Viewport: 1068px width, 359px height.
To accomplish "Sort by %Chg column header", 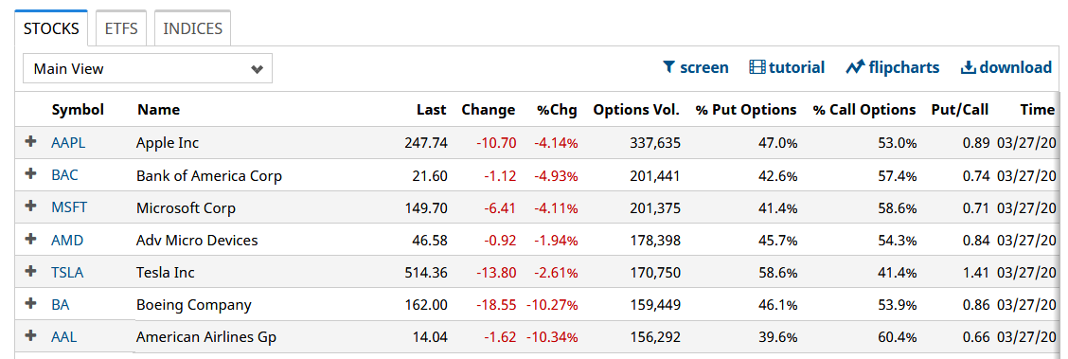I will 557,110.
